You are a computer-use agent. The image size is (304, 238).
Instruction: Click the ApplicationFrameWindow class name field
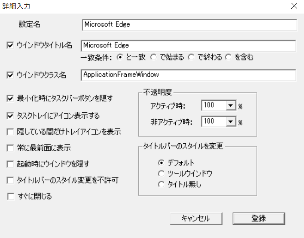pos(188,75)
